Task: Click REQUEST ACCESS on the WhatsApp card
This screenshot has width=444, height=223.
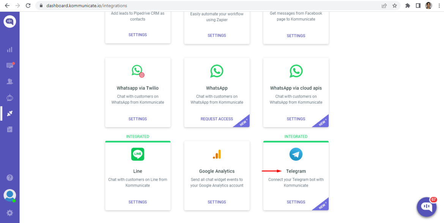Action: click(x=217, y=119)
